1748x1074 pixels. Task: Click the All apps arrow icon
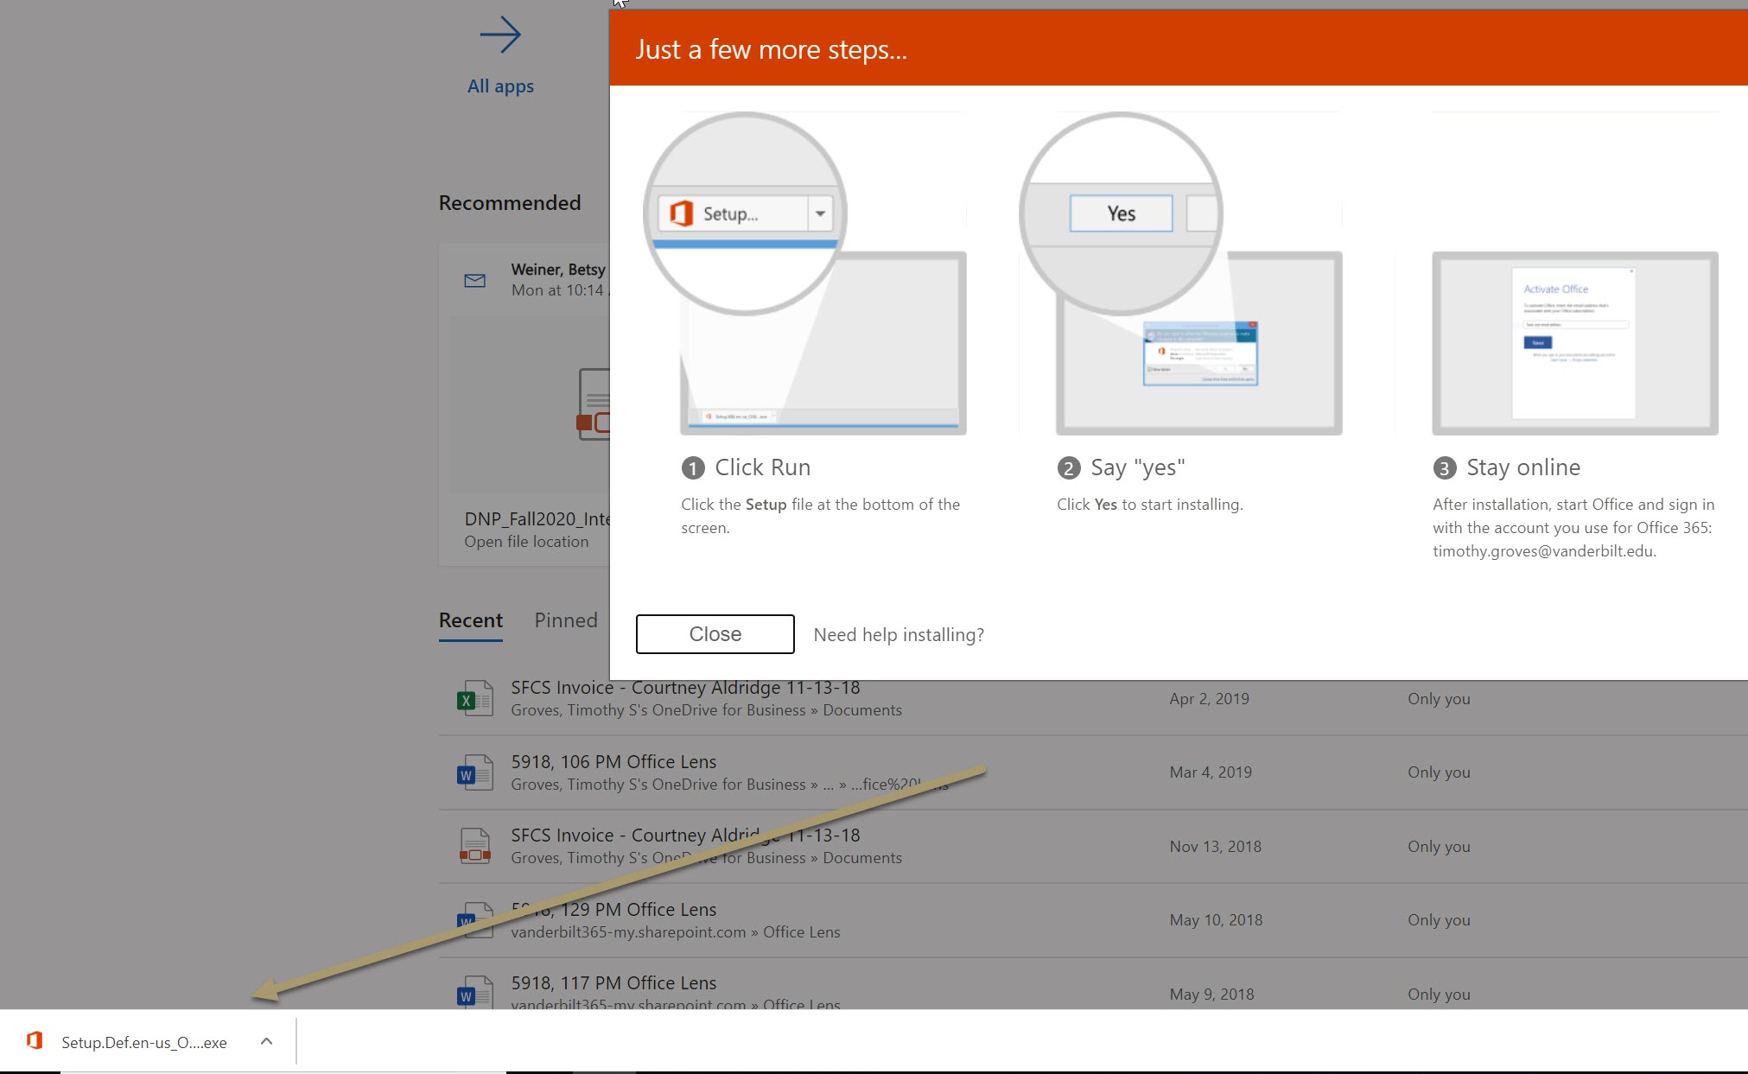(500, 36)
